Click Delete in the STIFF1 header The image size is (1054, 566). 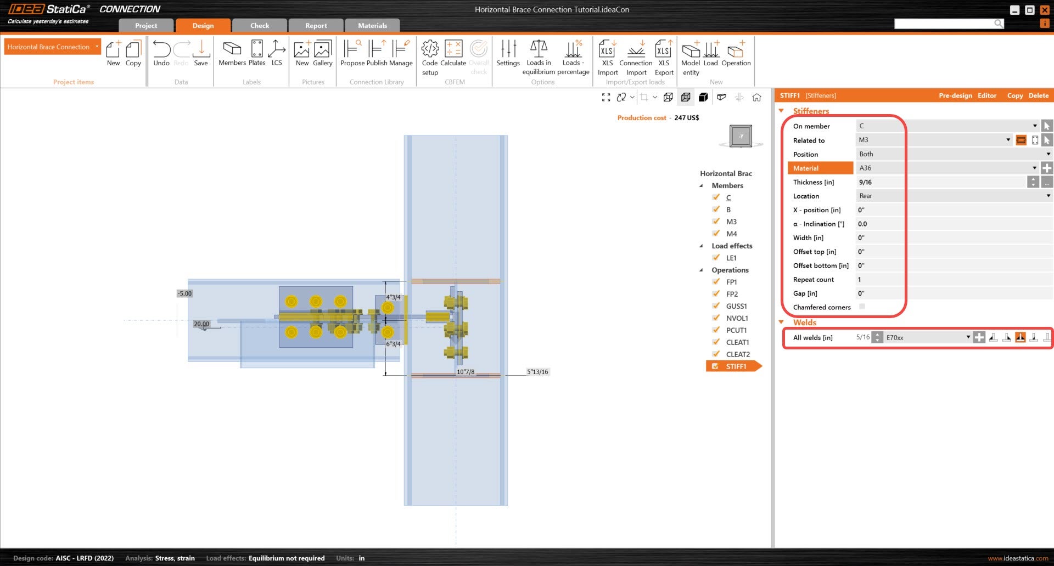[1038, 96]
